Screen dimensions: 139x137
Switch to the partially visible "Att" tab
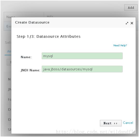(x=9, y=51)
